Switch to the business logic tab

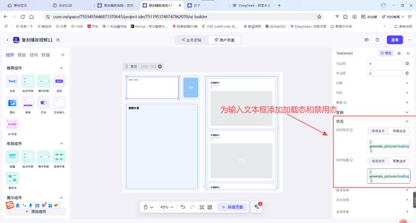tap(191, 40)
